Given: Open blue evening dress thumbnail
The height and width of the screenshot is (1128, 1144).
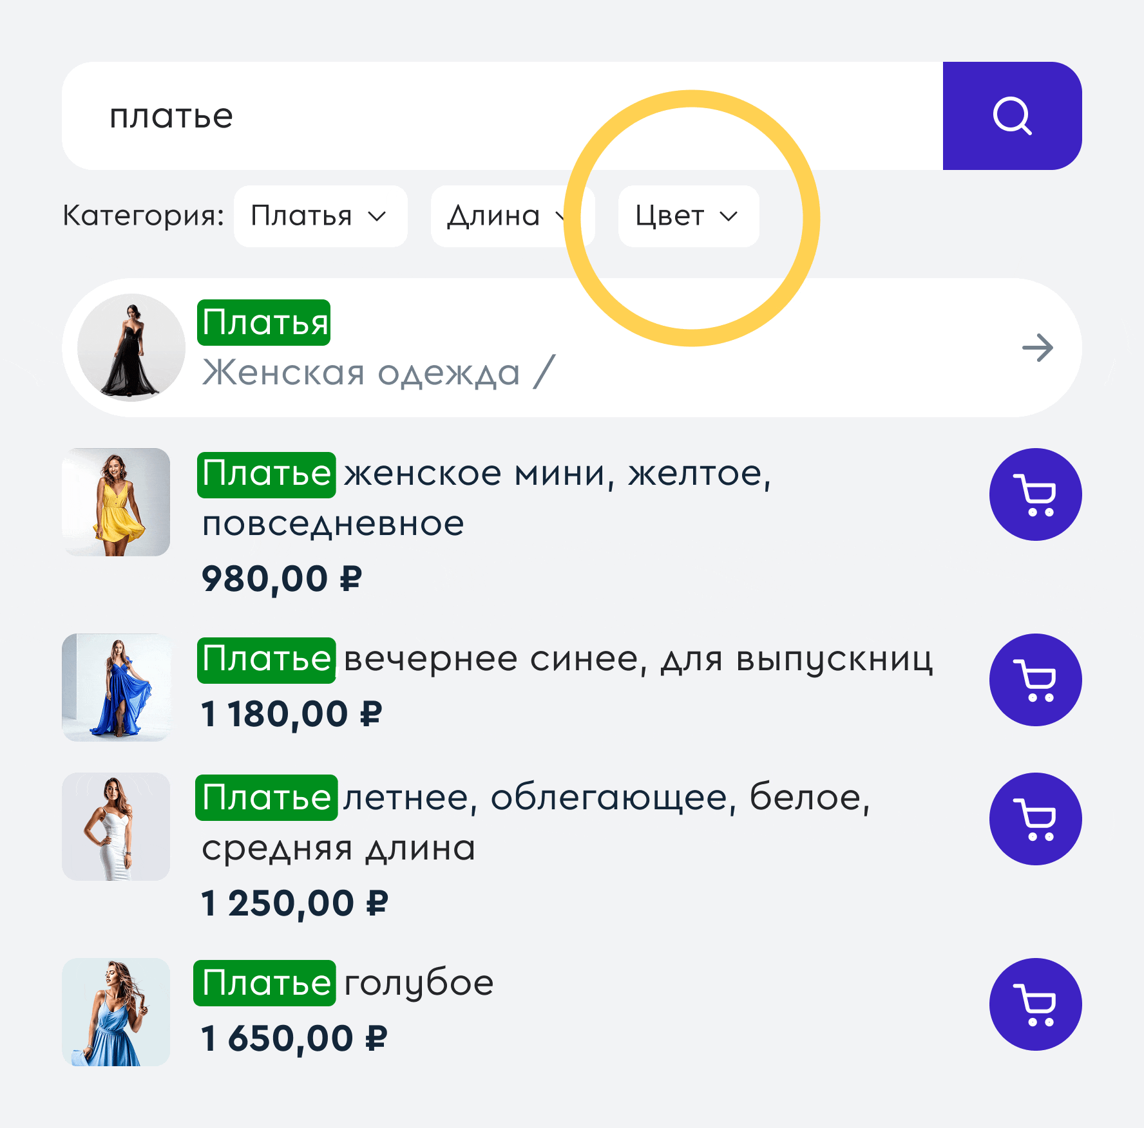Looking at the screenshot, I should click(116, 688).
